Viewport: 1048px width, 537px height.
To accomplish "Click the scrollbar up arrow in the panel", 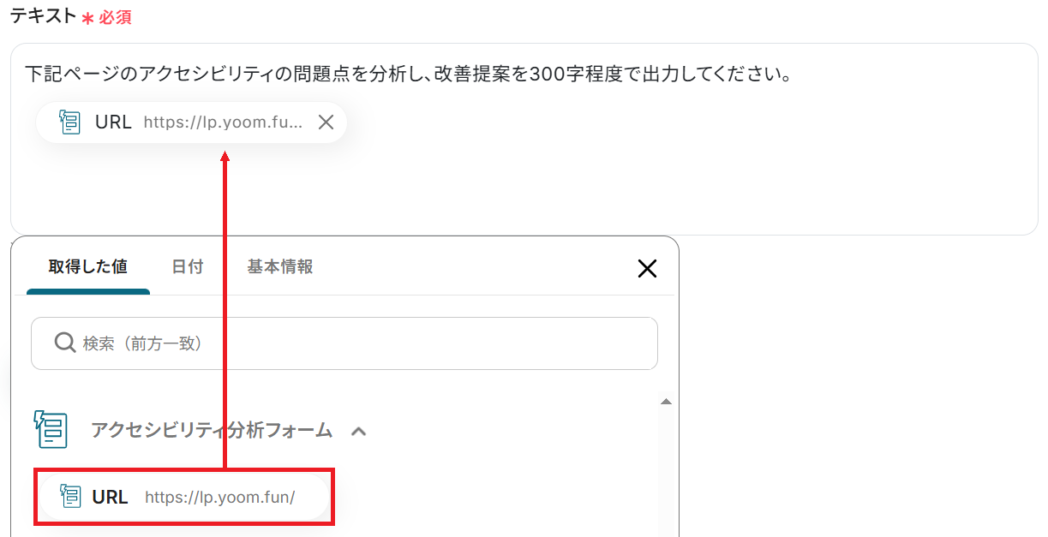I will click(x=666, y=401).
